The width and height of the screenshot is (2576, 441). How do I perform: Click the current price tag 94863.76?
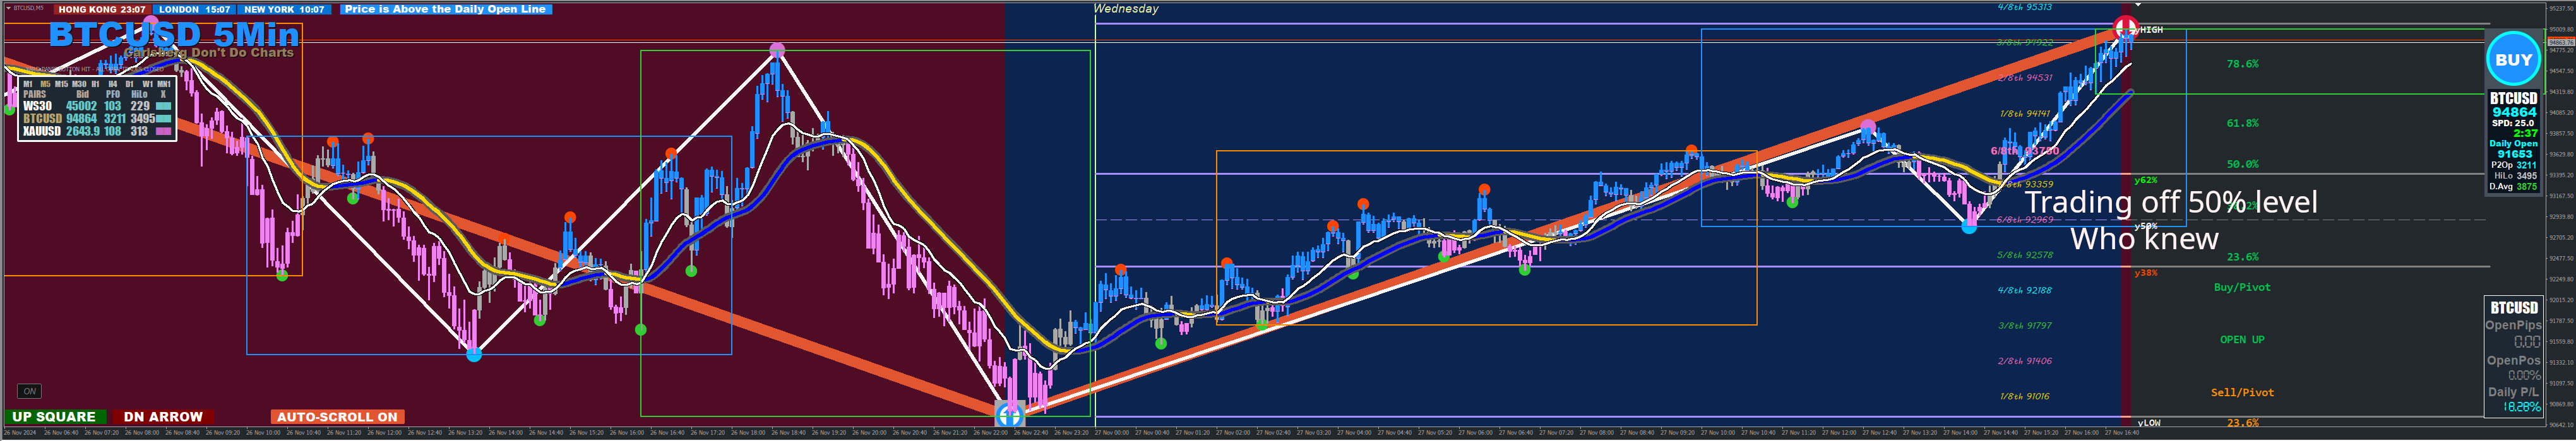pyautogui.click(x=2561, y=43)
